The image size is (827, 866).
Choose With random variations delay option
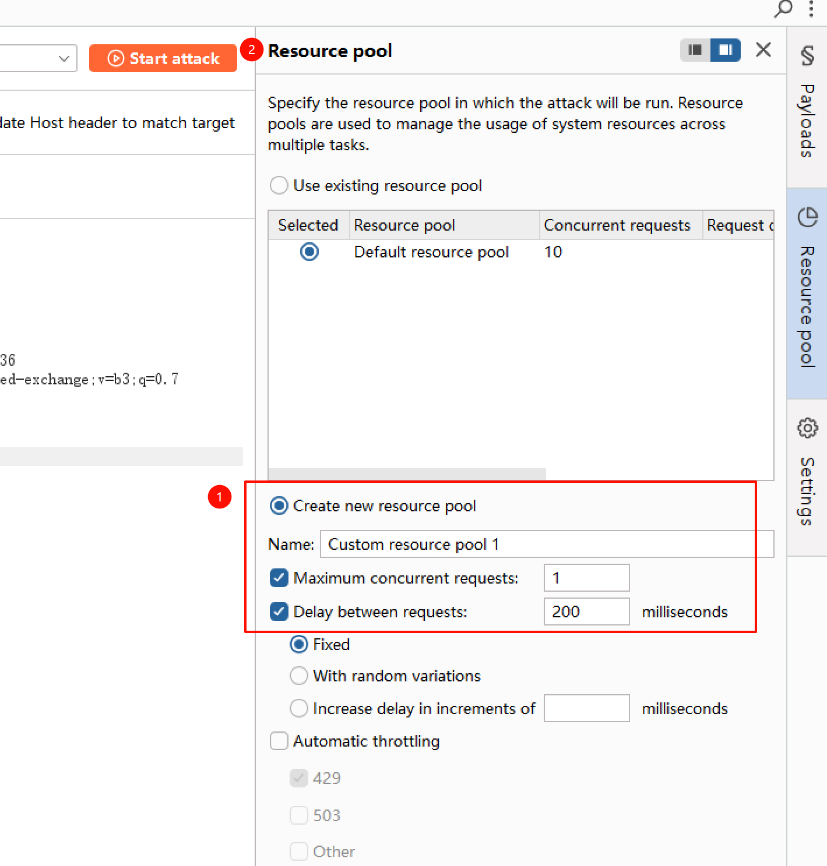pyautogui.click(x=299, y=676)
